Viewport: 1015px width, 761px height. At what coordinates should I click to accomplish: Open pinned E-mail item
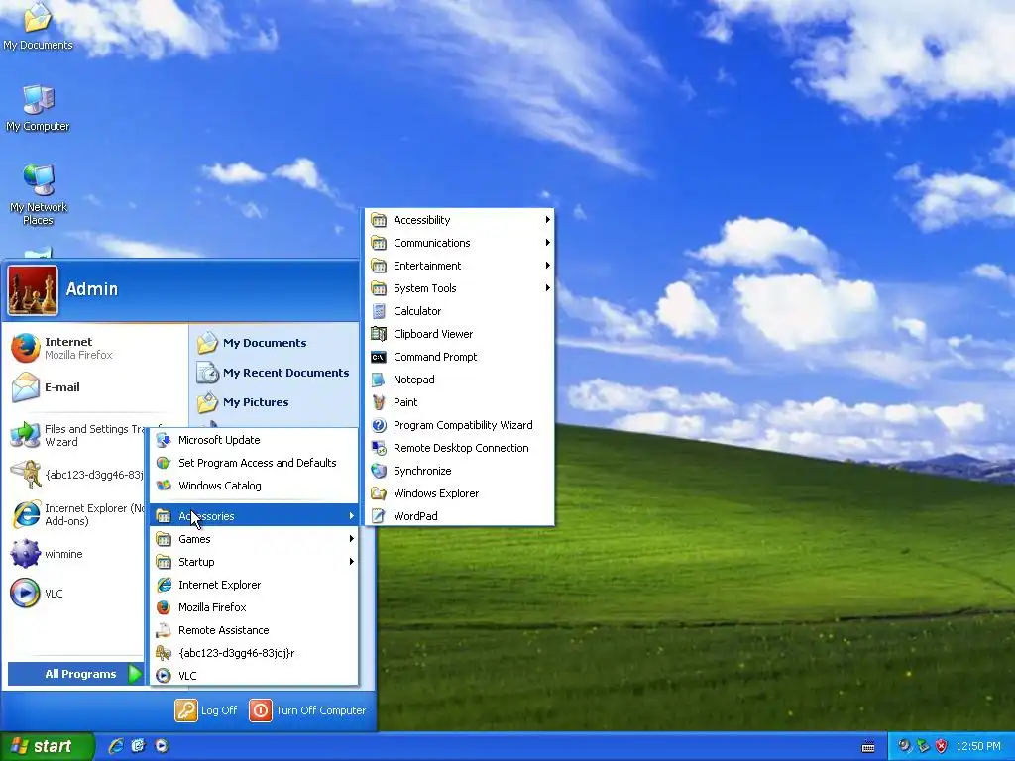point(96,387)
